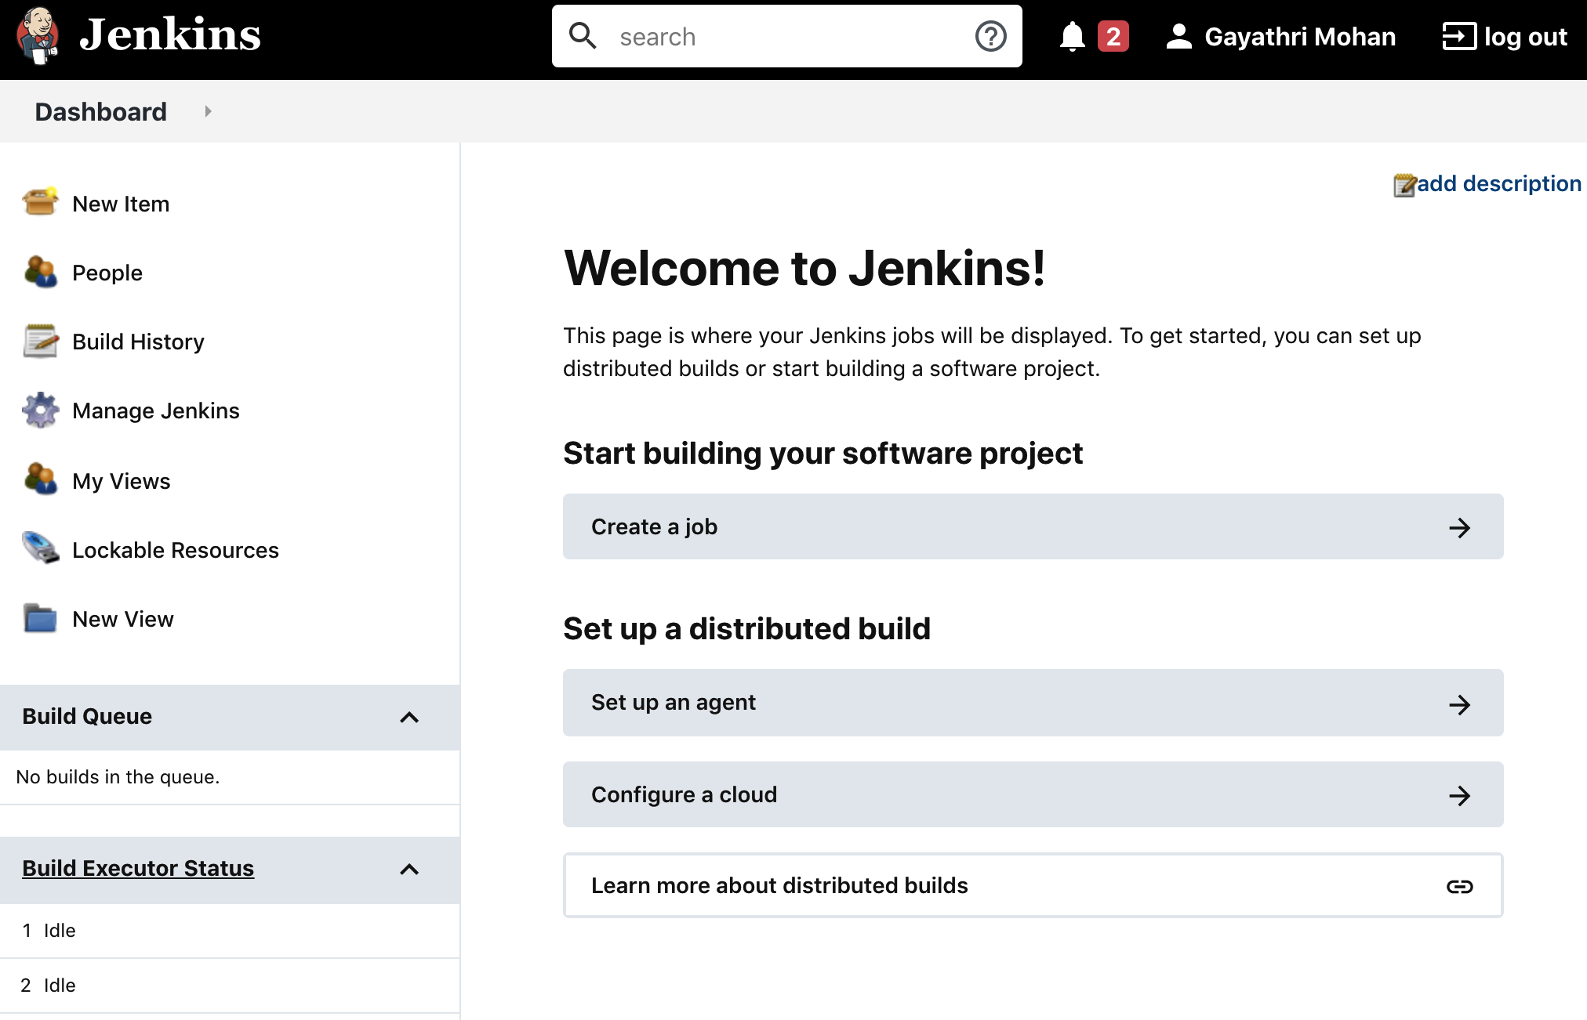Click the search help question mark
The height and width of the screenshot is (1020, 1587).
(x=991, y=36)
